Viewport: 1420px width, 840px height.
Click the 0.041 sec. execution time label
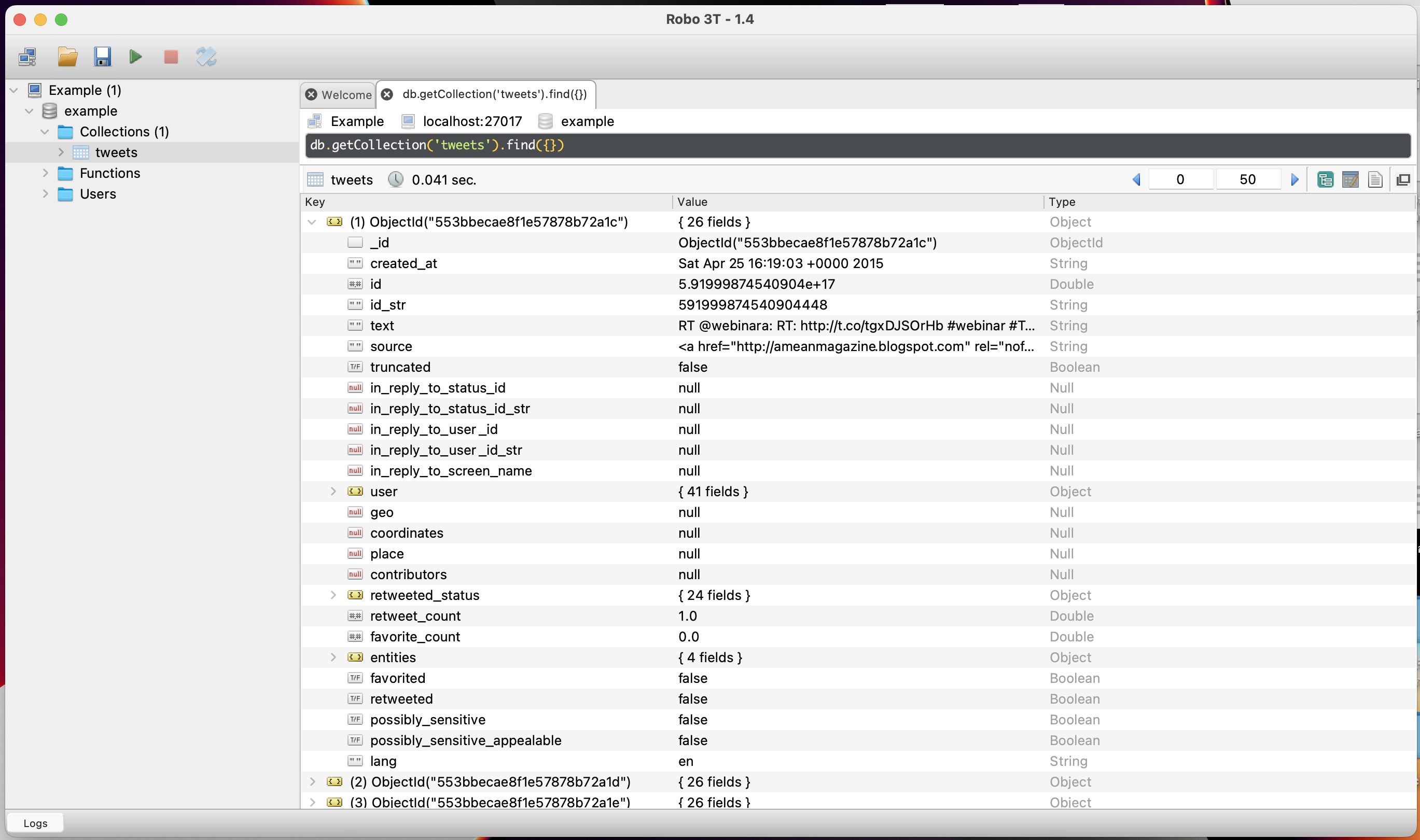click(x=444, y=180)
